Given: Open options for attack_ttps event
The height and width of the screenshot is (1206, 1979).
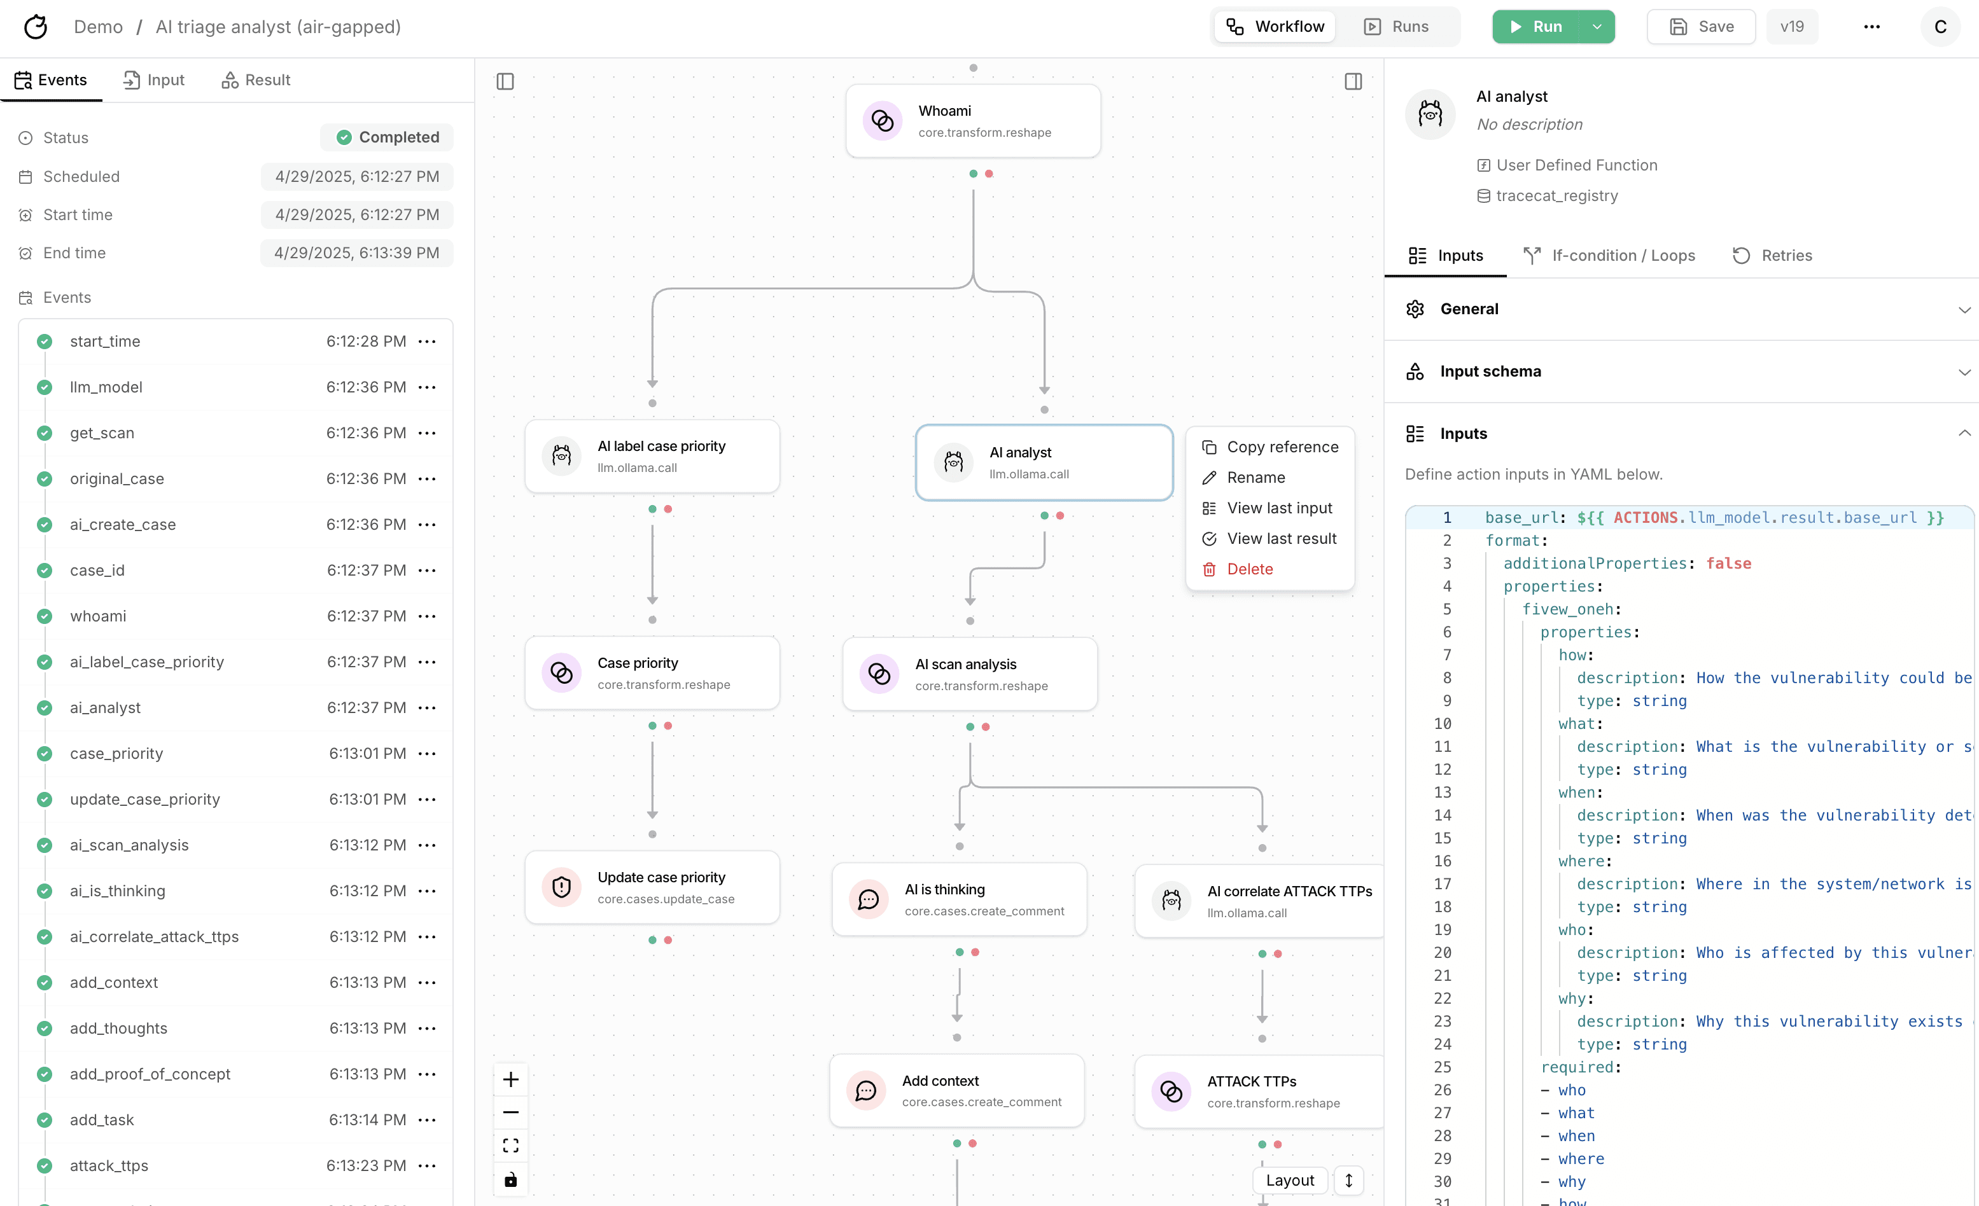Looking at the screenshot, I should [x=427, y=1165].
